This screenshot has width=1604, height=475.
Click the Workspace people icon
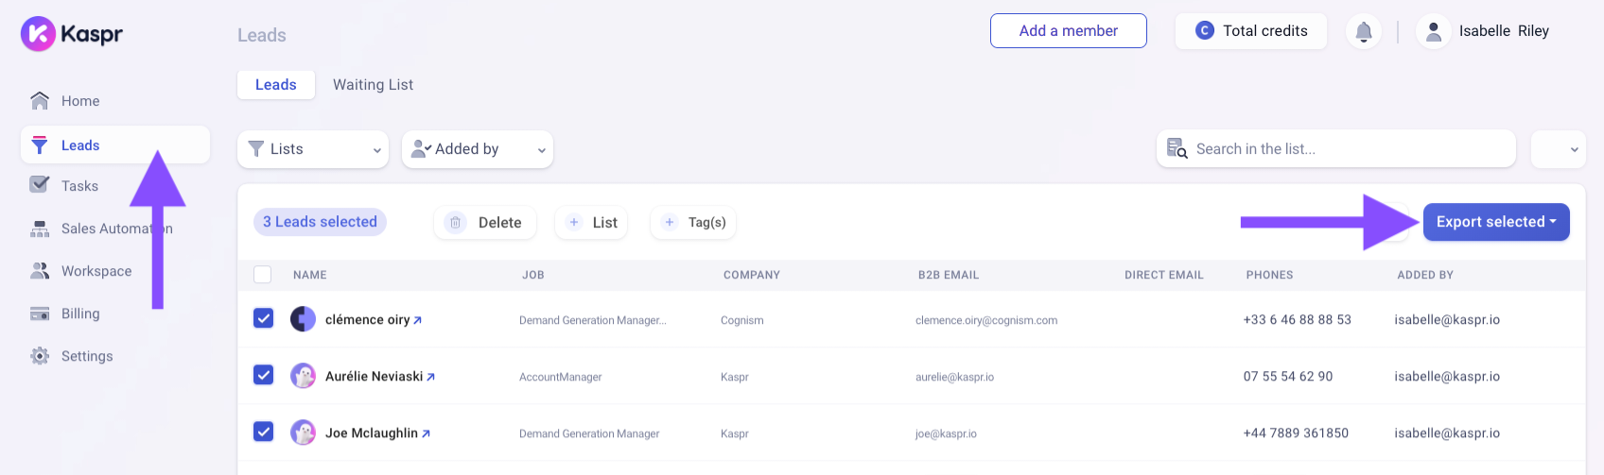[x=40, y=271]
